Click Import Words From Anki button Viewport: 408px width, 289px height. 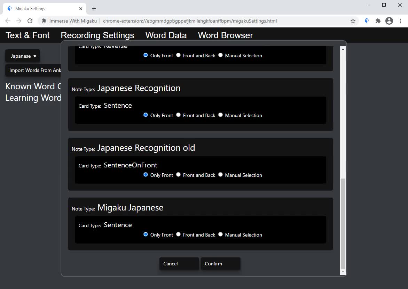click(x=33, y=71)
